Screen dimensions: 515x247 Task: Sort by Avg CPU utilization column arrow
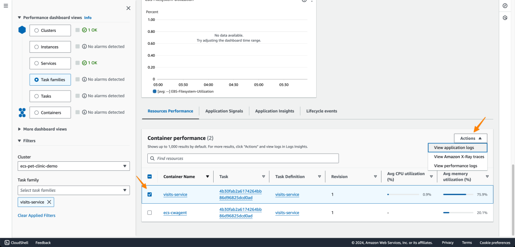(431, 177)
